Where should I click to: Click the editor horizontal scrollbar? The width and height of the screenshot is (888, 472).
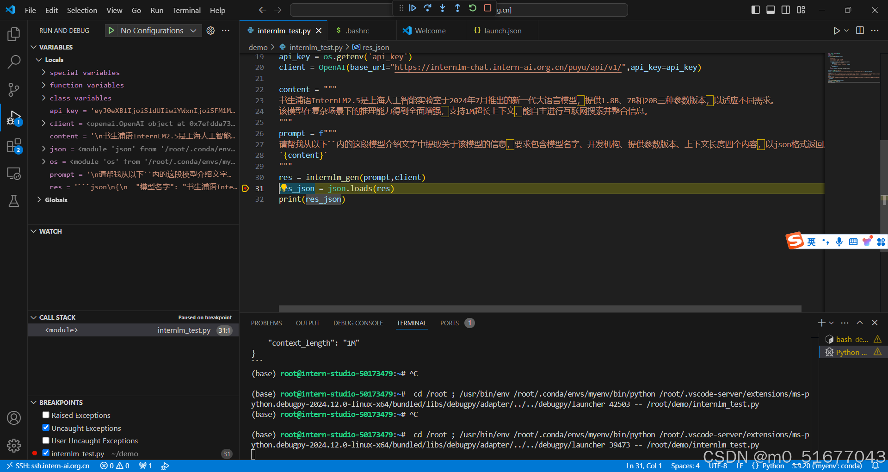(x=540, y=309)
